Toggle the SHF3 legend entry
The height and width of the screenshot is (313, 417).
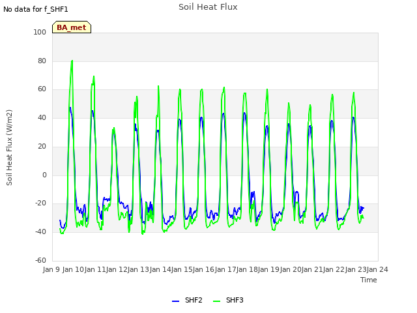coord(228,300)
